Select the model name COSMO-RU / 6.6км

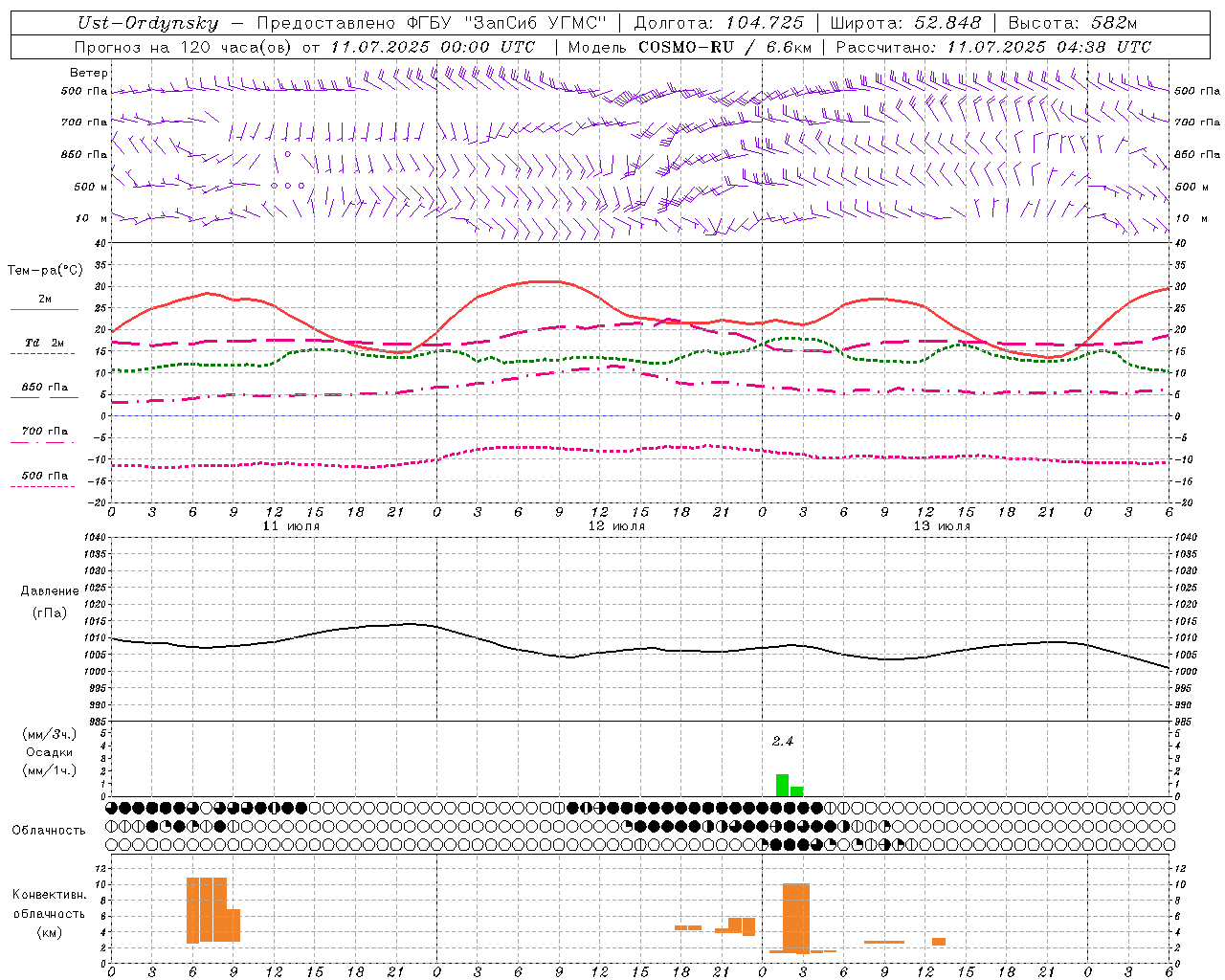[x=724, y=47]
